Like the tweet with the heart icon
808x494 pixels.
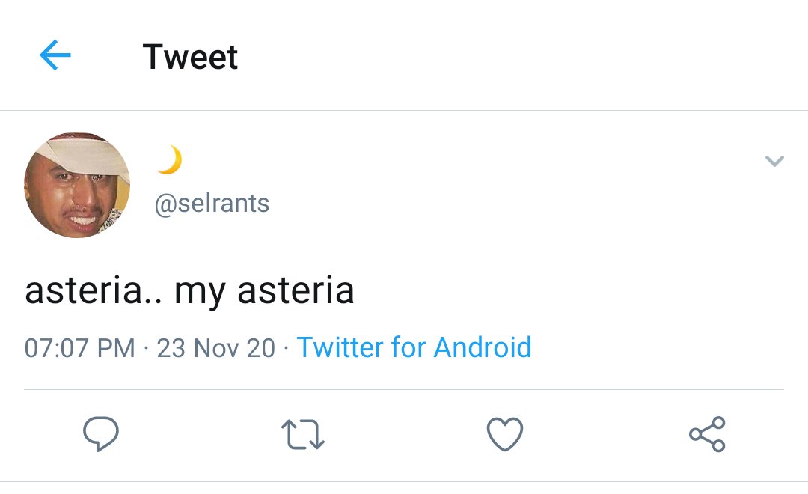click(505, 434)
